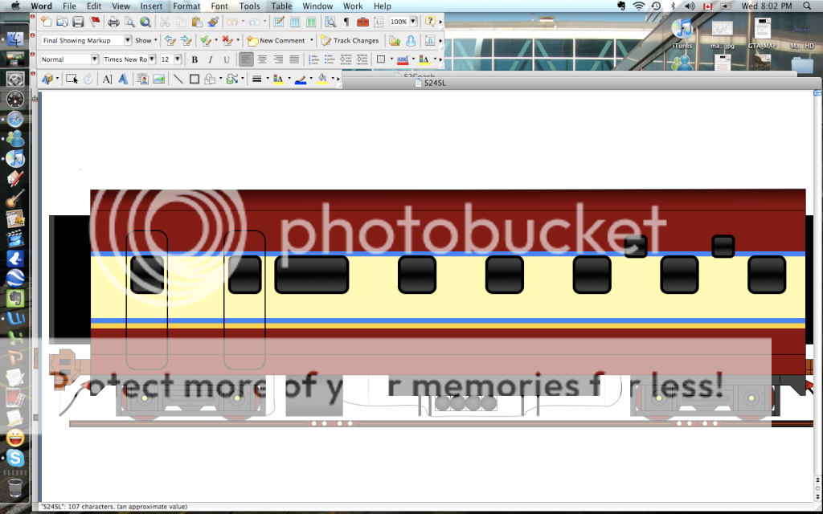Viewport: 823px width, 514px height.
Task: Print the document using the printer icon
Action: (x=113, y=22)
